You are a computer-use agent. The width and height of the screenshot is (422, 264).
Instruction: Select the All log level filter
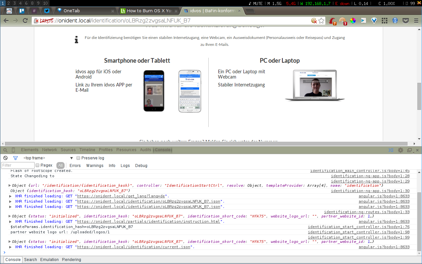(60, 166)
